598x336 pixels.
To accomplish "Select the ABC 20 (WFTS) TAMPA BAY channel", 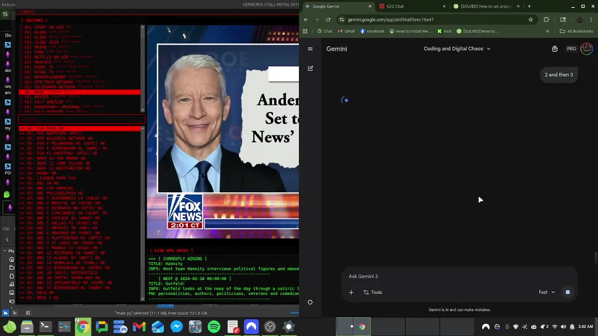I will pos(79,278).
